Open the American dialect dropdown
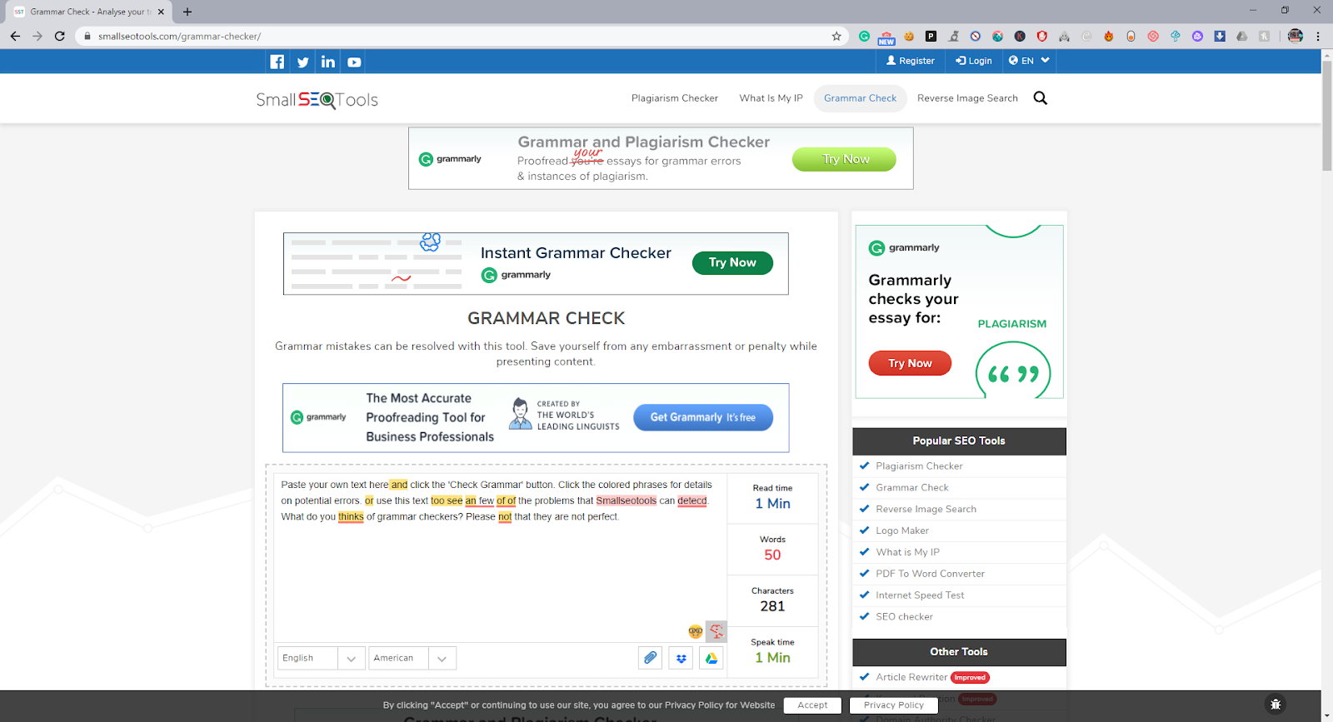 point(412,658)
